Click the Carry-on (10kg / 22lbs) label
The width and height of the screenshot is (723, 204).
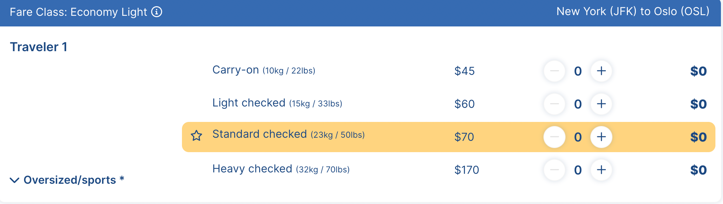click(264, 70)
